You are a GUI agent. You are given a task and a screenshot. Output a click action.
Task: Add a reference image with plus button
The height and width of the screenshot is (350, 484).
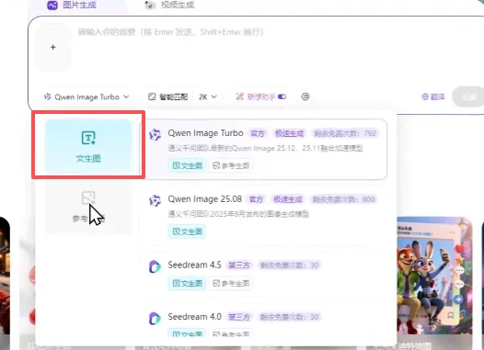coord(52,47)
